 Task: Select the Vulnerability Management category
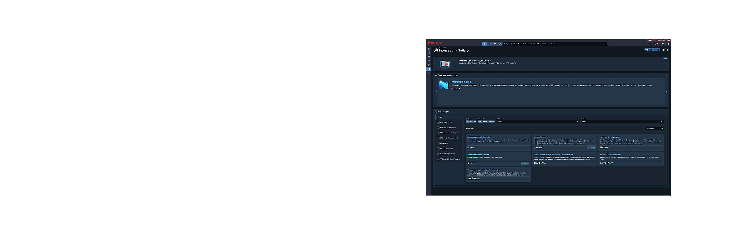(449, 159)
